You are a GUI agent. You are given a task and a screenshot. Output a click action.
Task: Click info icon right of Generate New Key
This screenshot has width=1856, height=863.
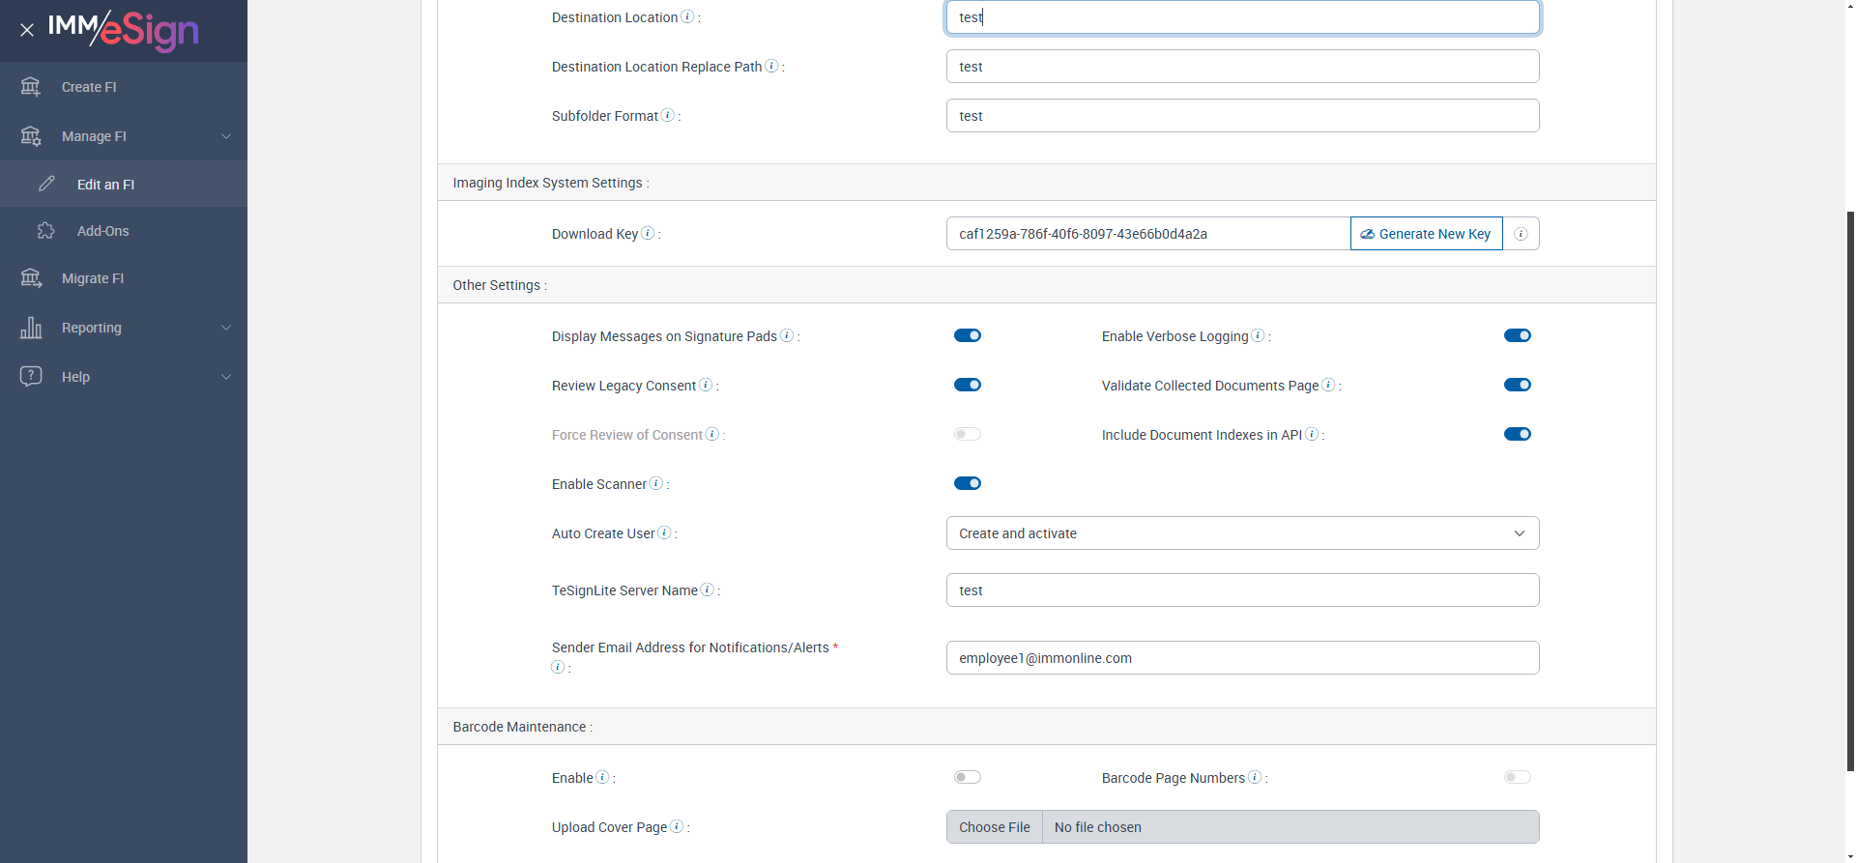pos(1521,234)
